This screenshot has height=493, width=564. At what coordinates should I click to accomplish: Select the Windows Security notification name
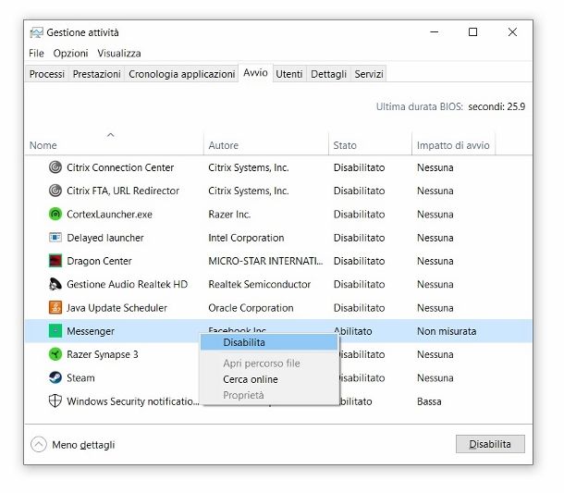[133, 401]
